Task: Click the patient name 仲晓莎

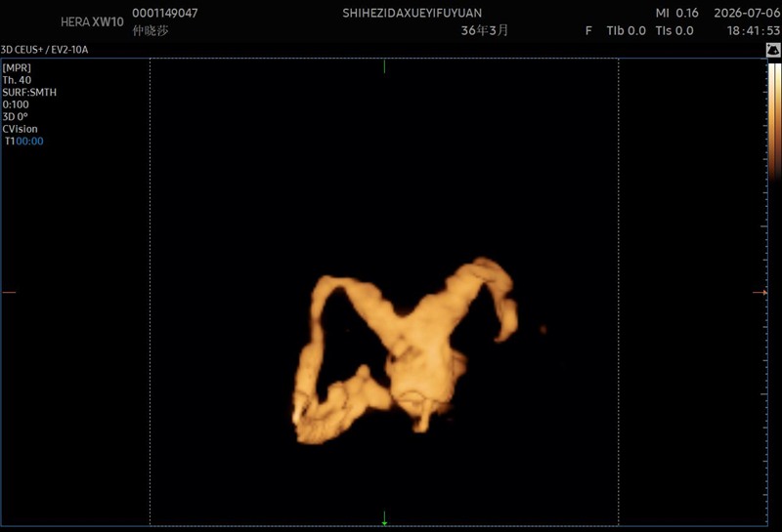Action: (151, 31)
